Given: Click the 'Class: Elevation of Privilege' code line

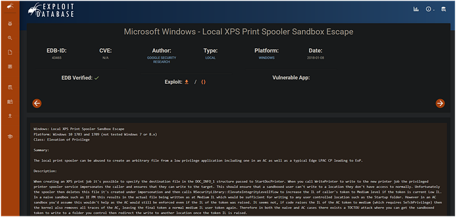Looking at the screenshot, I should pos(62,140).
